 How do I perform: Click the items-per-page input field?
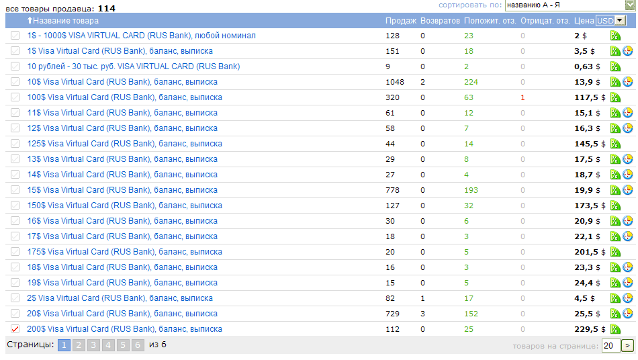coord(610,346)
